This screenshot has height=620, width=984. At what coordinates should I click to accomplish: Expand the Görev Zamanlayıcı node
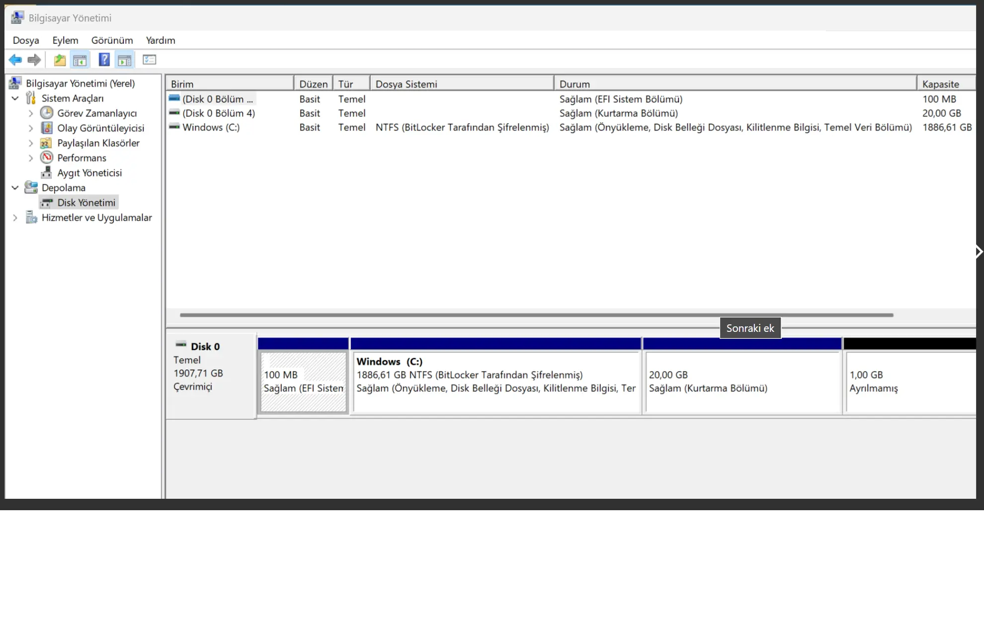[x=31, y=113]
